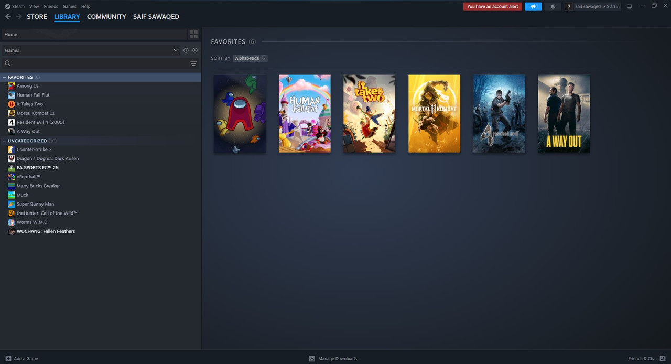This screenshot has height=364, width=671.
Task: Click the account alert button
Action: tap(493, 7)
